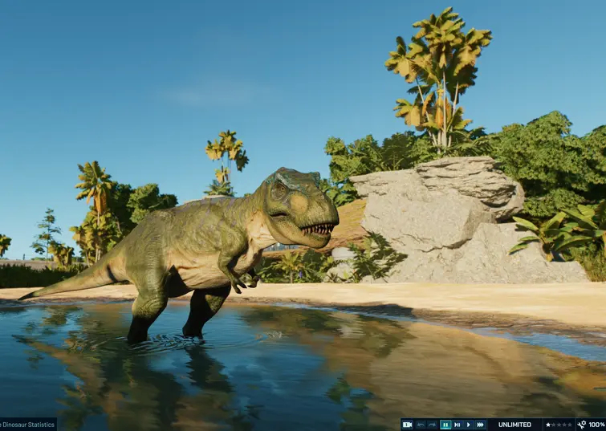The height and width of the screenshot is (431, 606).
Task: Set normal play speed
Action: click(469, 425)
